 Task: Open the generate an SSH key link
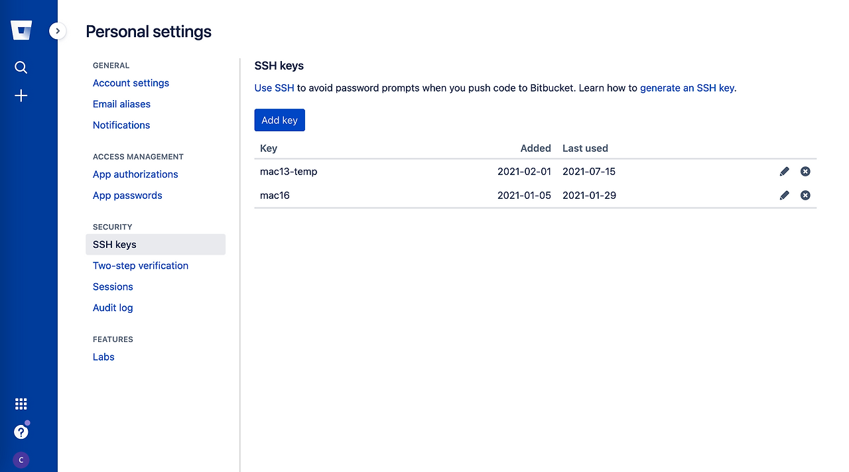point(686,88)
